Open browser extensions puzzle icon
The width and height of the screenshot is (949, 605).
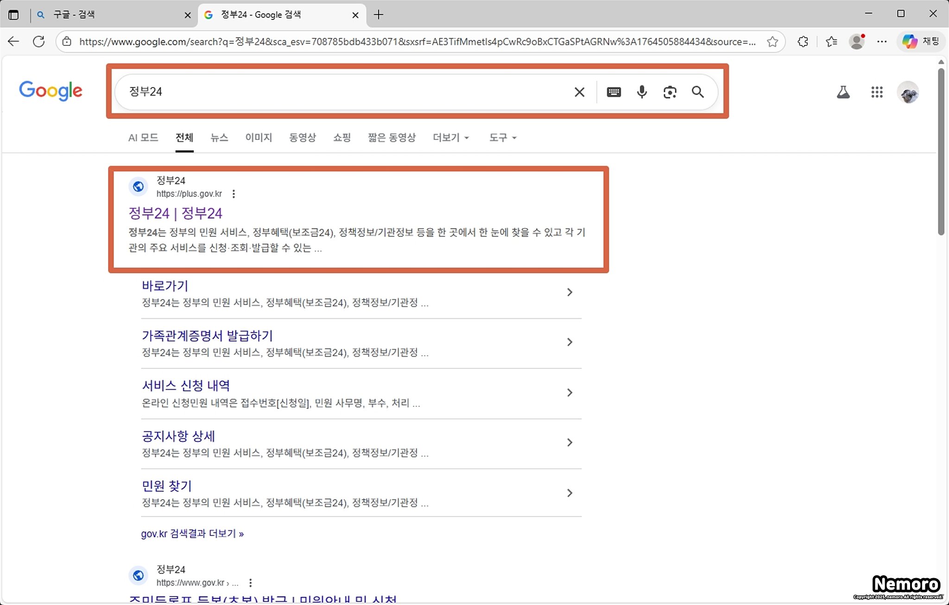[x=803, y=42]
